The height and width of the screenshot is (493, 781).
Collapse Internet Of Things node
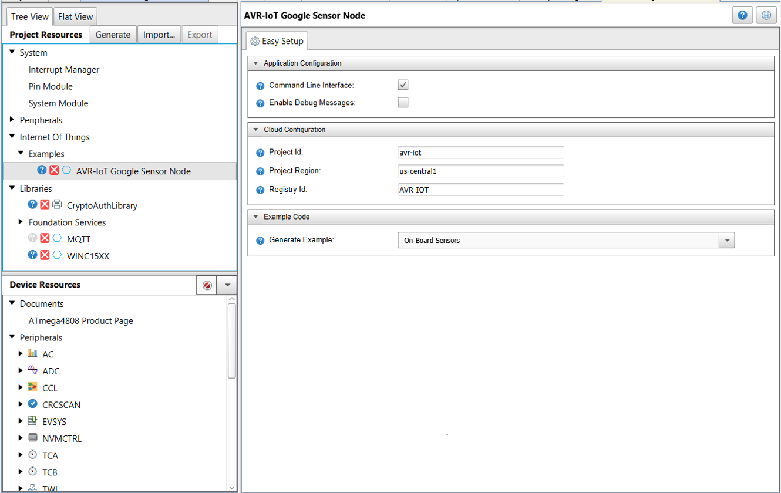pyautogui.click(x=12, y=137)
